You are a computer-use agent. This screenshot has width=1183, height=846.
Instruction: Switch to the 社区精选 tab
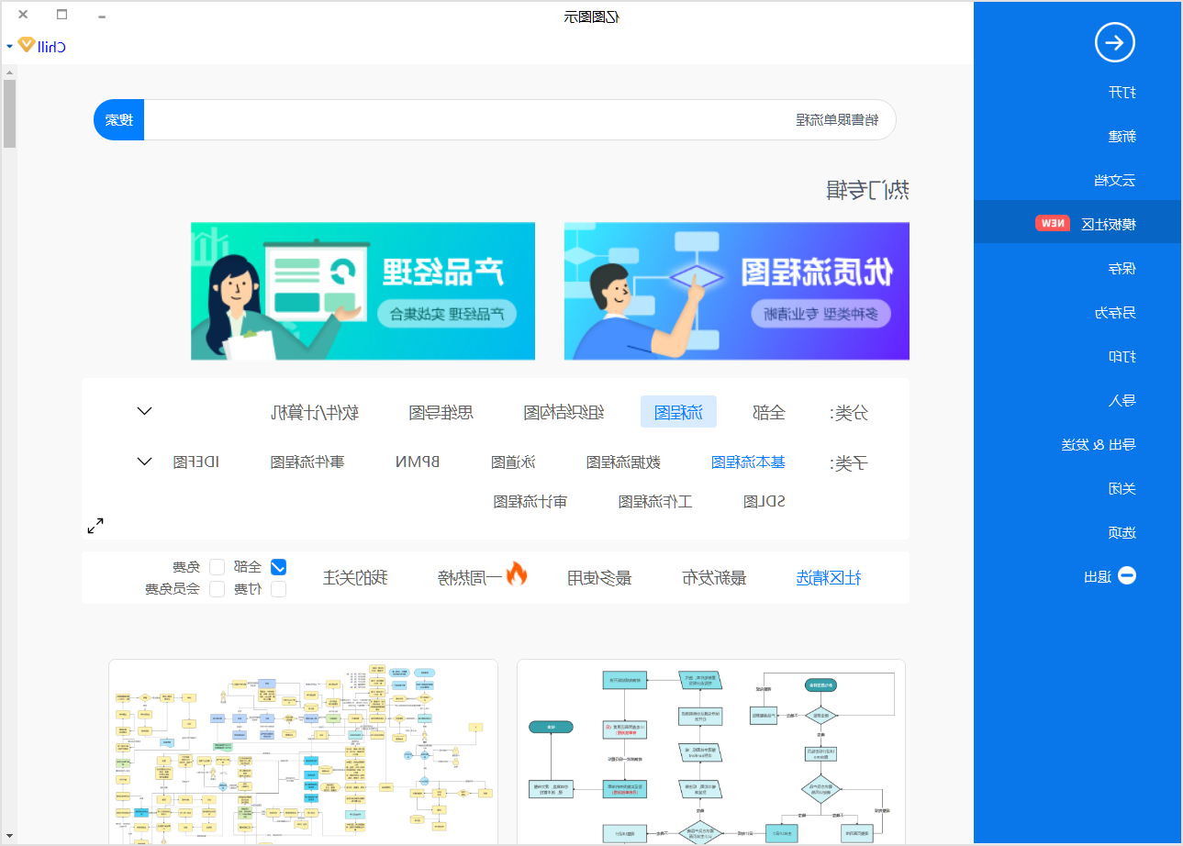pyautogui.click(x=828, y=577)
